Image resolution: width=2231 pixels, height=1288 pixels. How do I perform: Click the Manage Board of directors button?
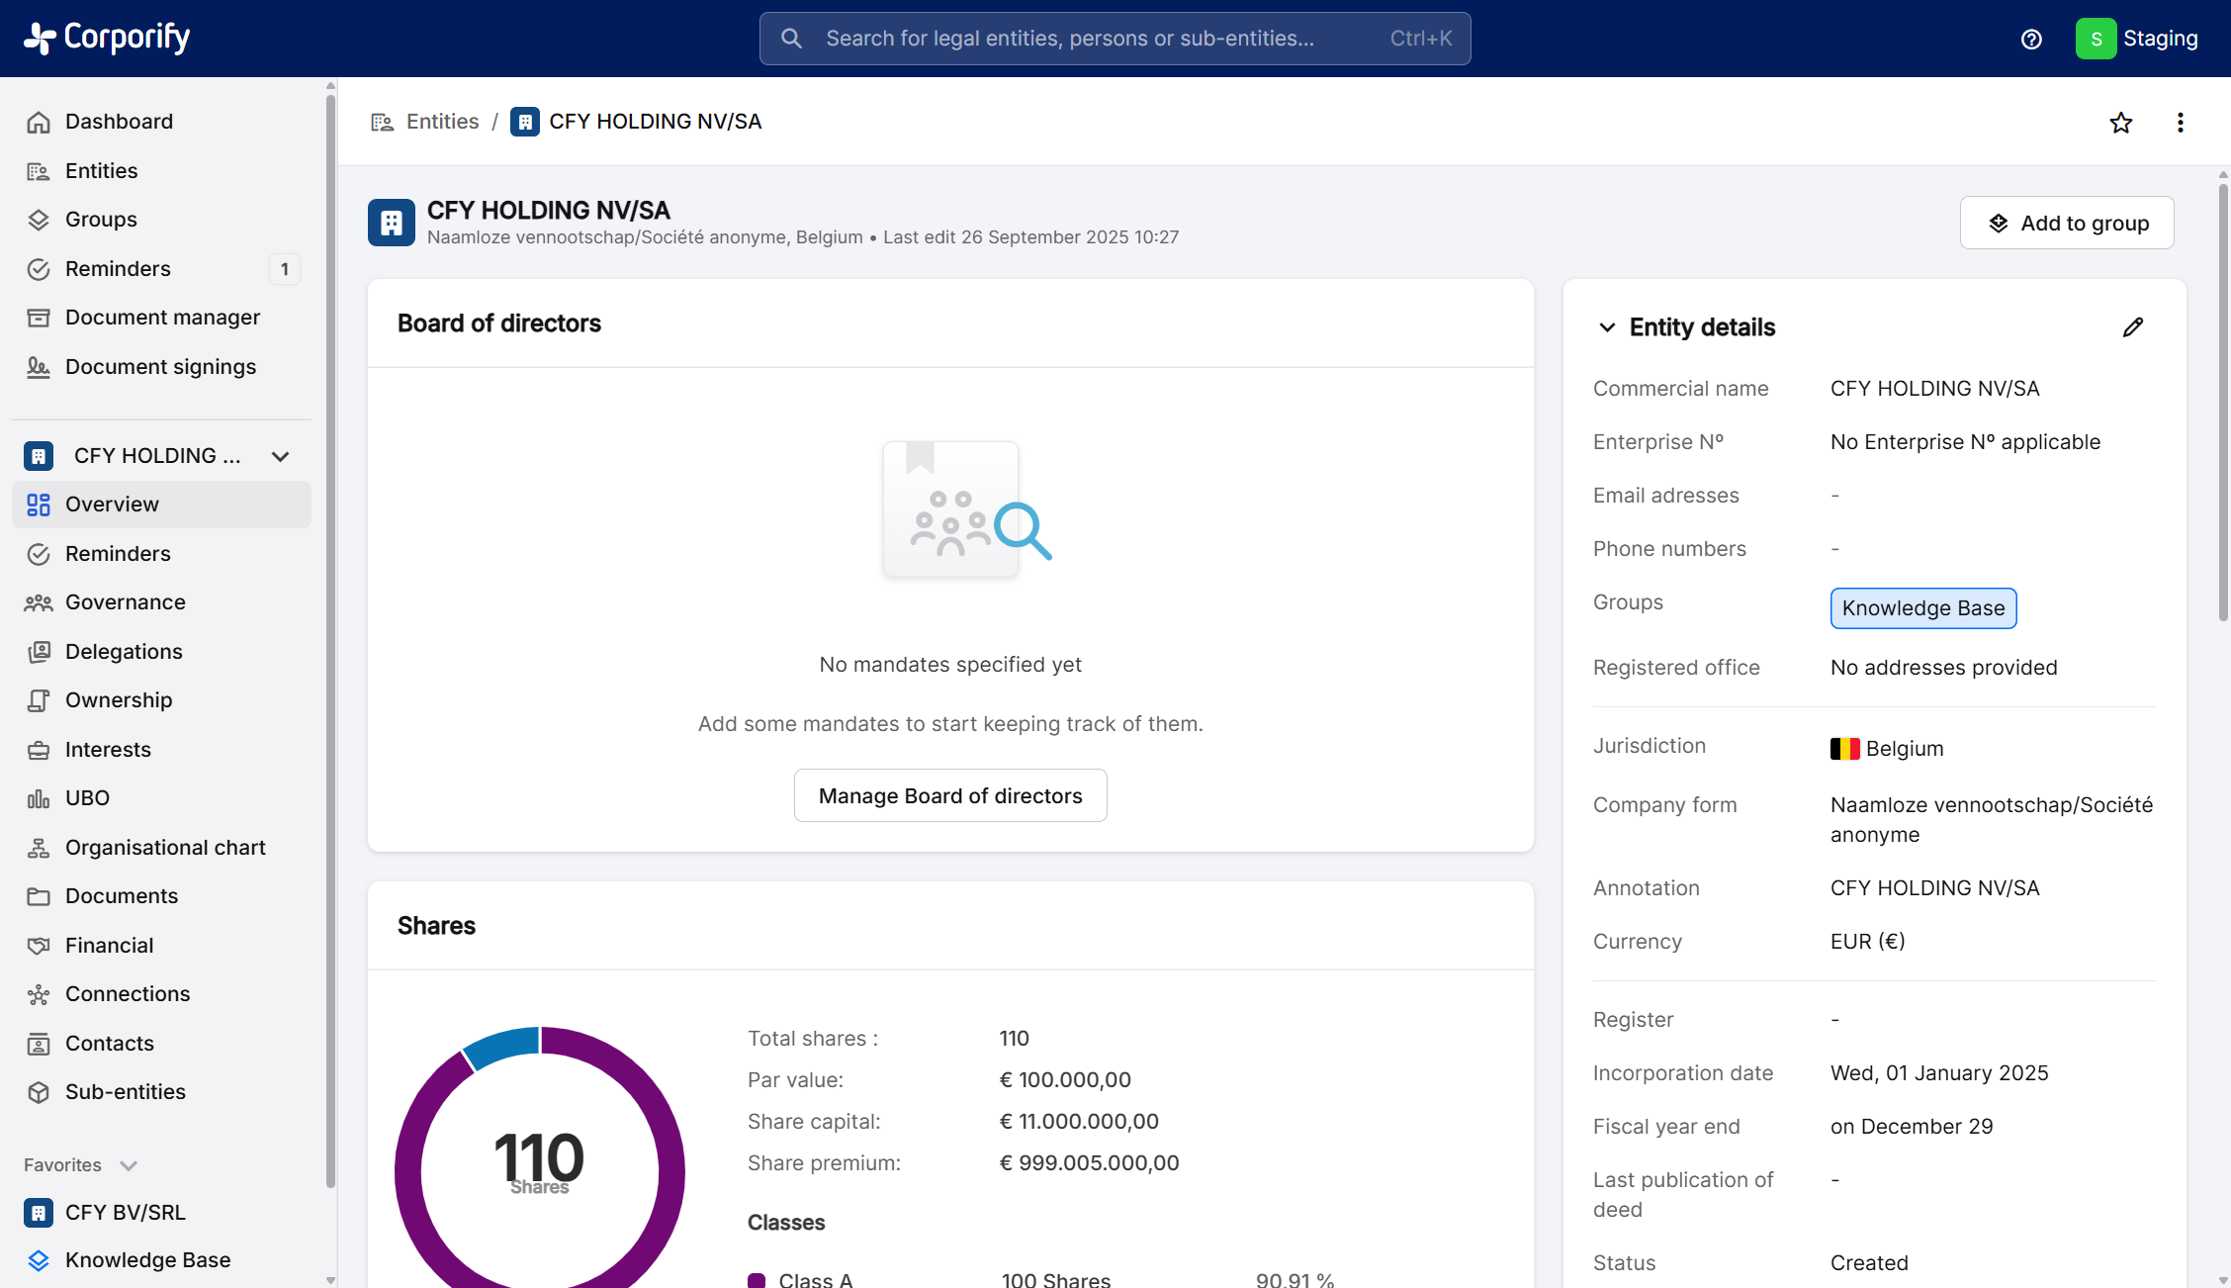coord(949,795)
